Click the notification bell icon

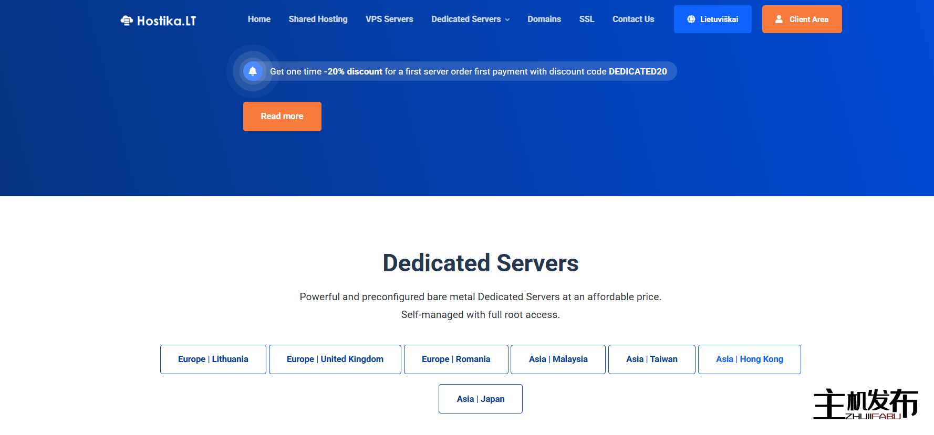253,71
